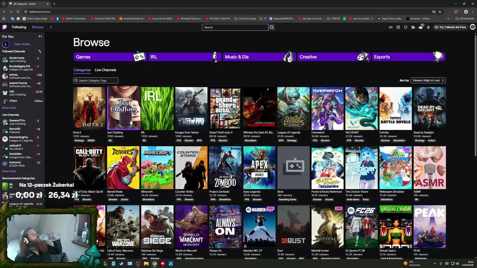The width and height of the screenshot is (477, 268).
Task: Open the Esports category banner
Action: 408,57
